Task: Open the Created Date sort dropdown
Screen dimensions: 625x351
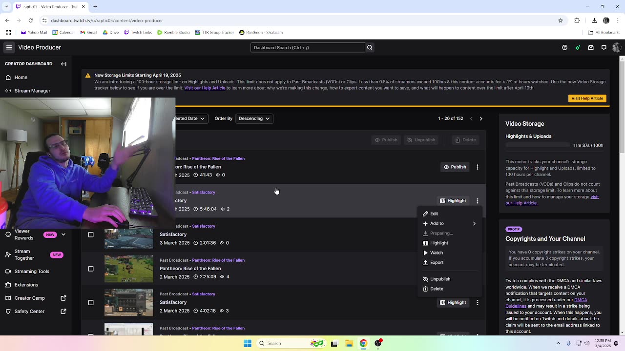Action: click(191, 118)
